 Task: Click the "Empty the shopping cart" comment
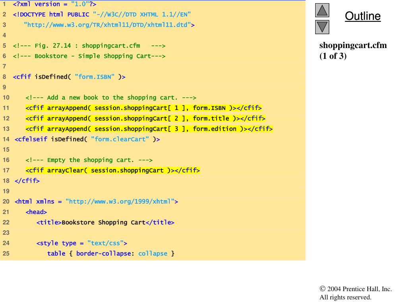click(89, 160)
